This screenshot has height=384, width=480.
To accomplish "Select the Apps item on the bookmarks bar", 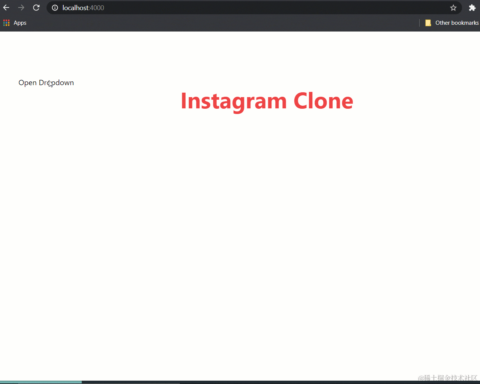I will pos(20,22).
